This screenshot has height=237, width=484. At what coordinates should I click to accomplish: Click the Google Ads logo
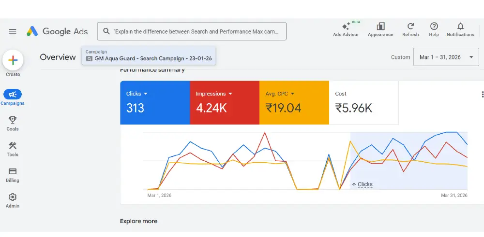tap(57, 31)
